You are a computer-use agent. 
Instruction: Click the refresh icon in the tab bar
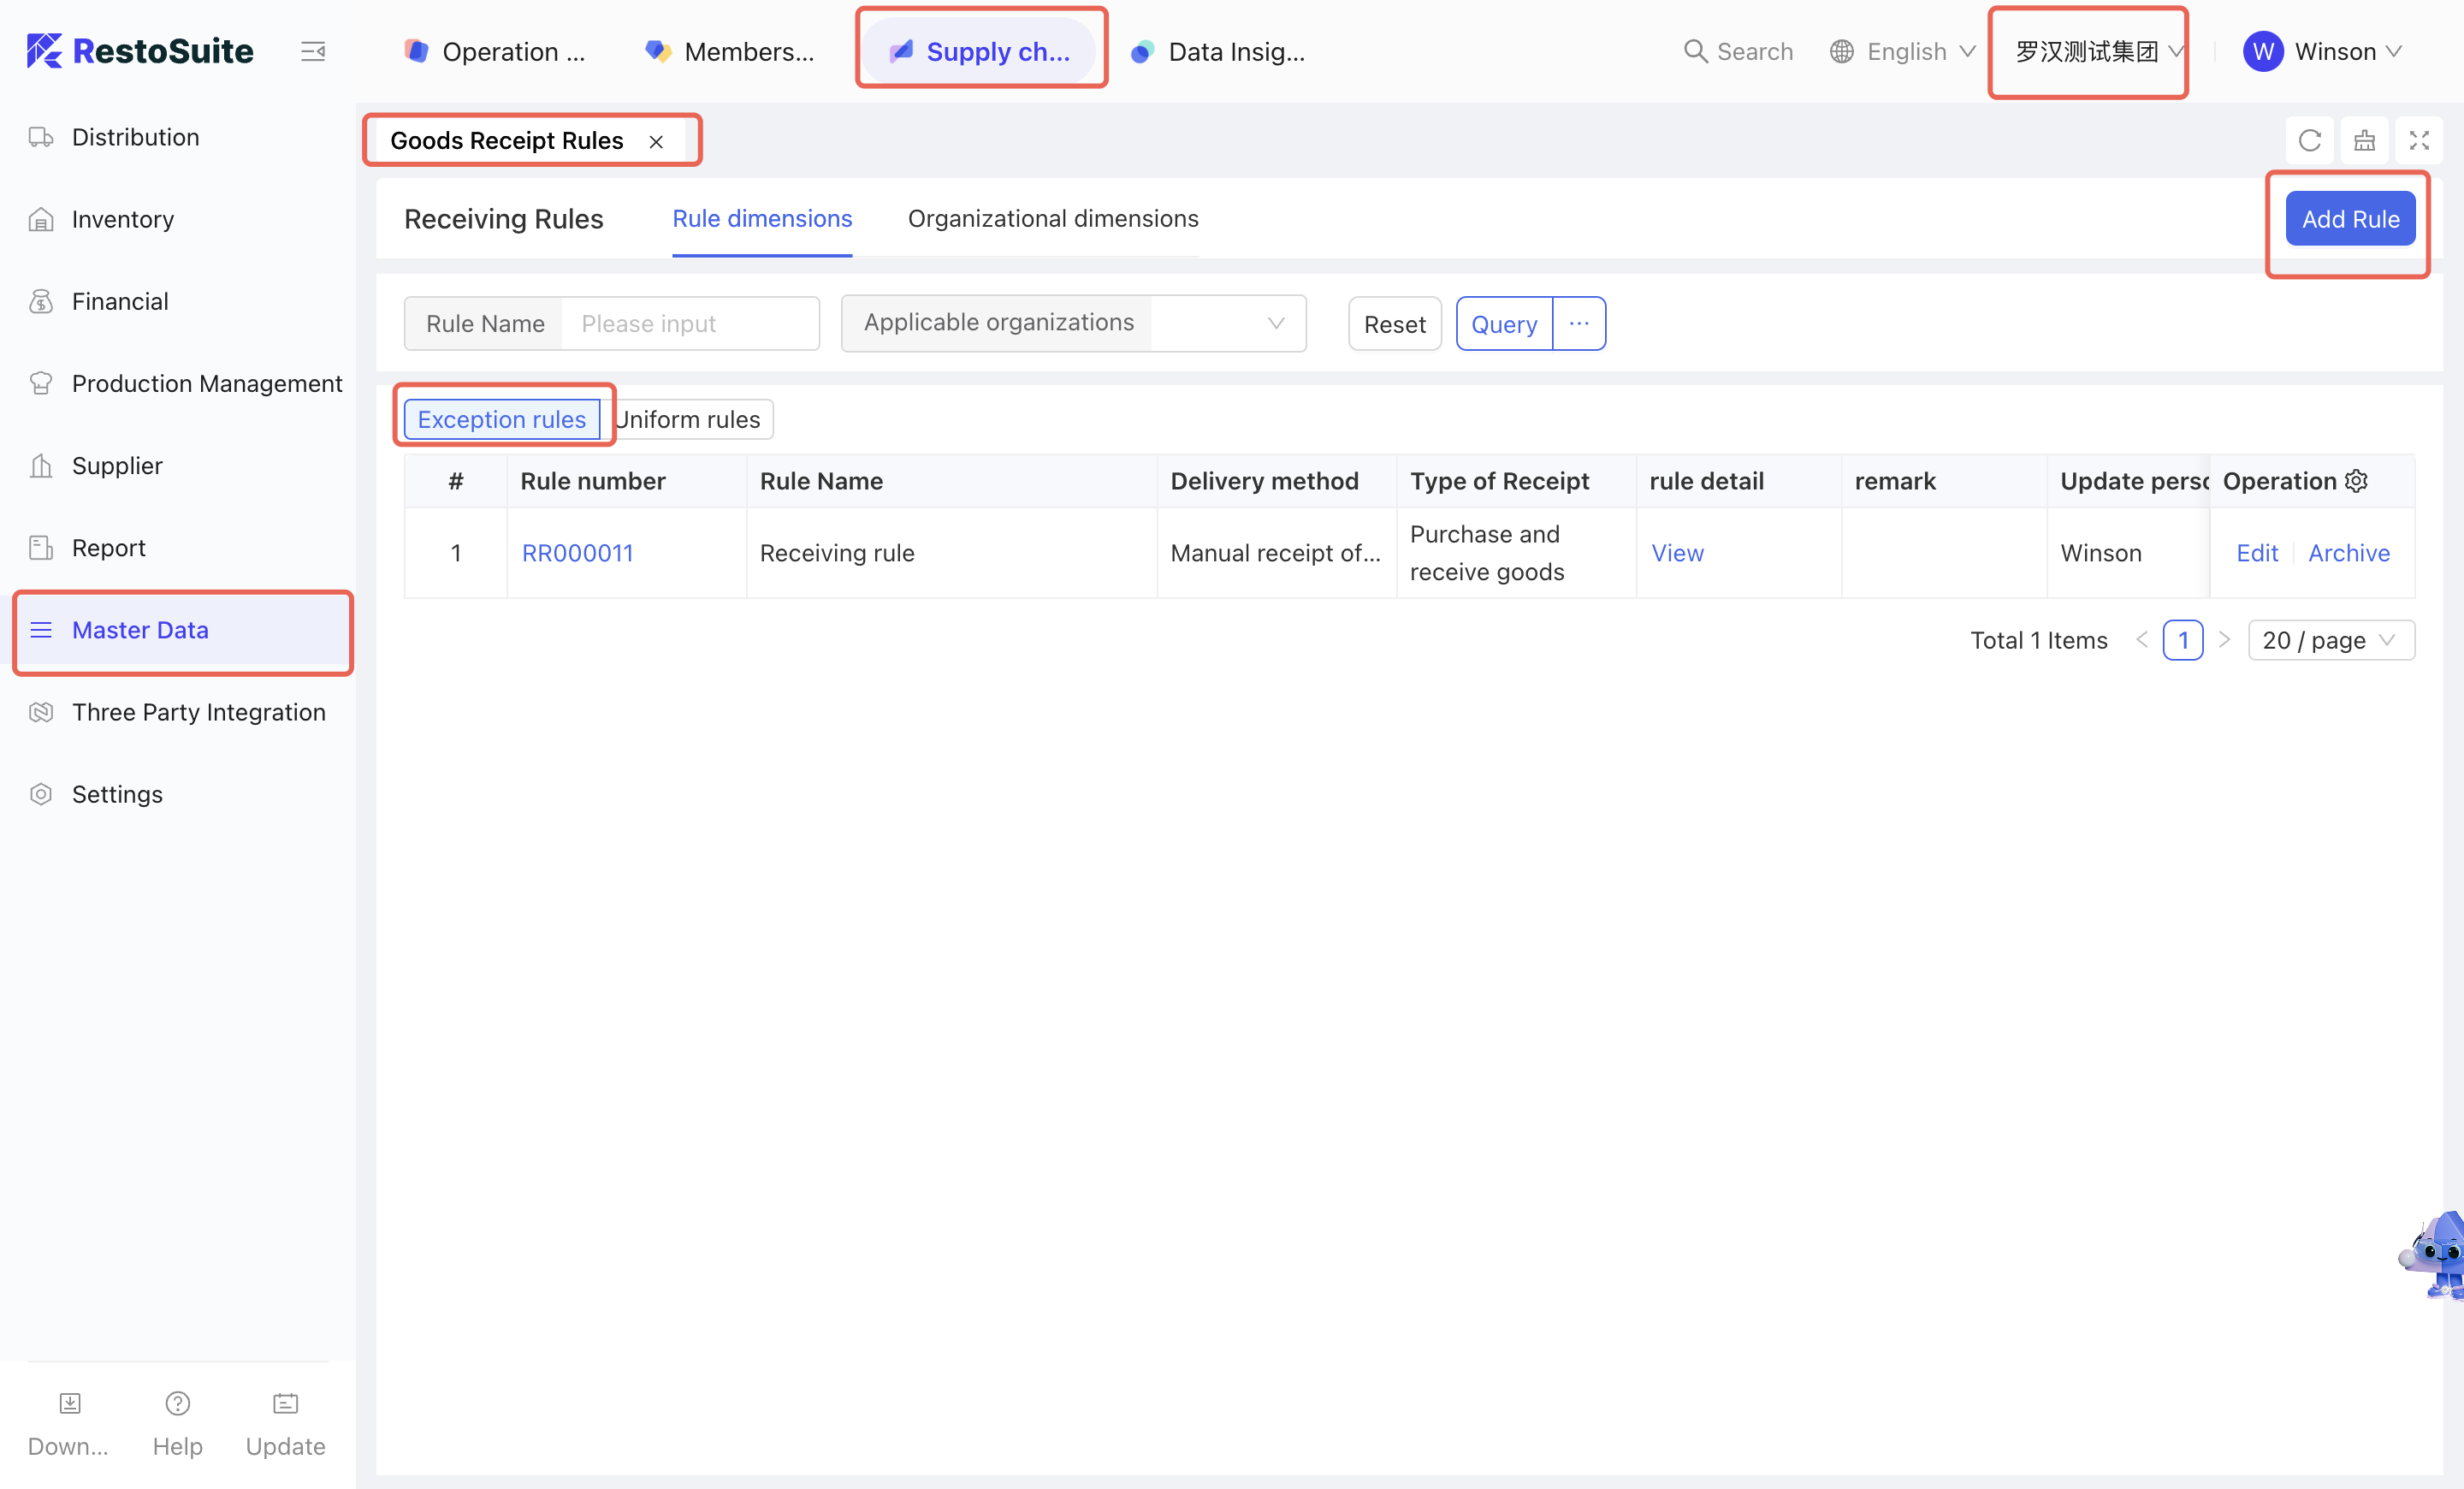(x=2309, y=141)
